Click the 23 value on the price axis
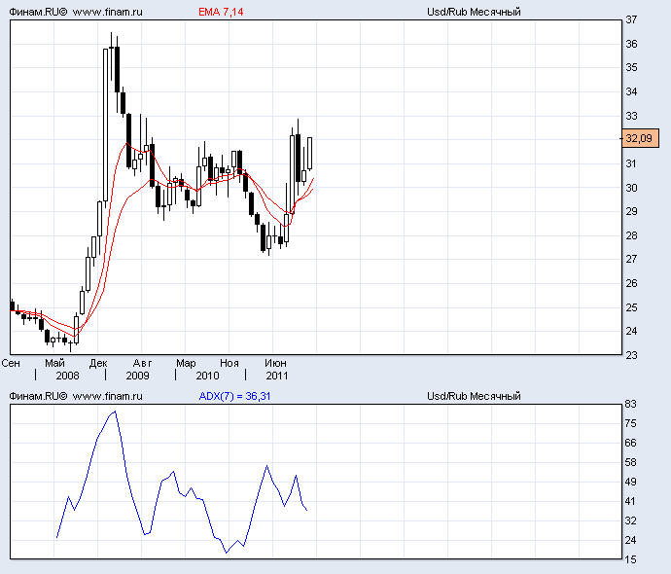Image resolution: width=671 pixels, height=574 pixels. 631,355
